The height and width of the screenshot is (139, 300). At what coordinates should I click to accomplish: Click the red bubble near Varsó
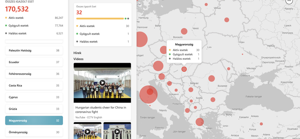point(184,31)
